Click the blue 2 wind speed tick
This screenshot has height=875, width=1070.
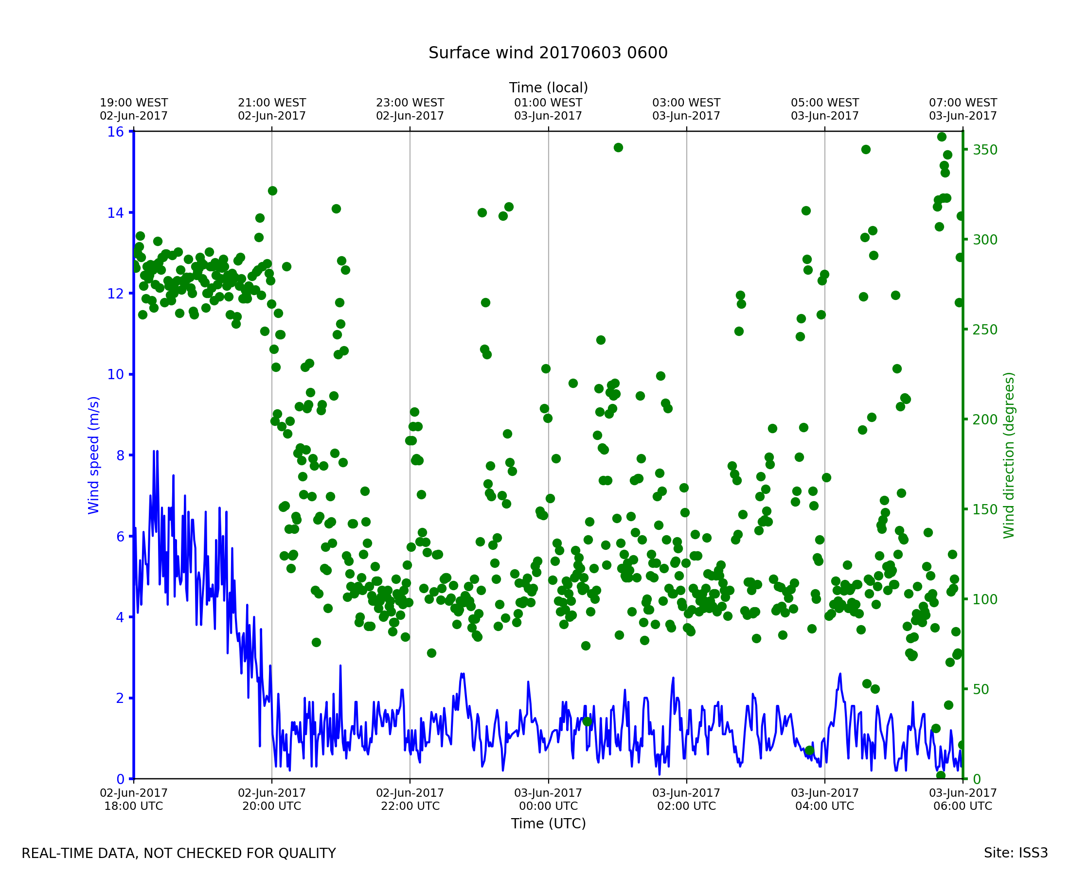coord(120,698)
